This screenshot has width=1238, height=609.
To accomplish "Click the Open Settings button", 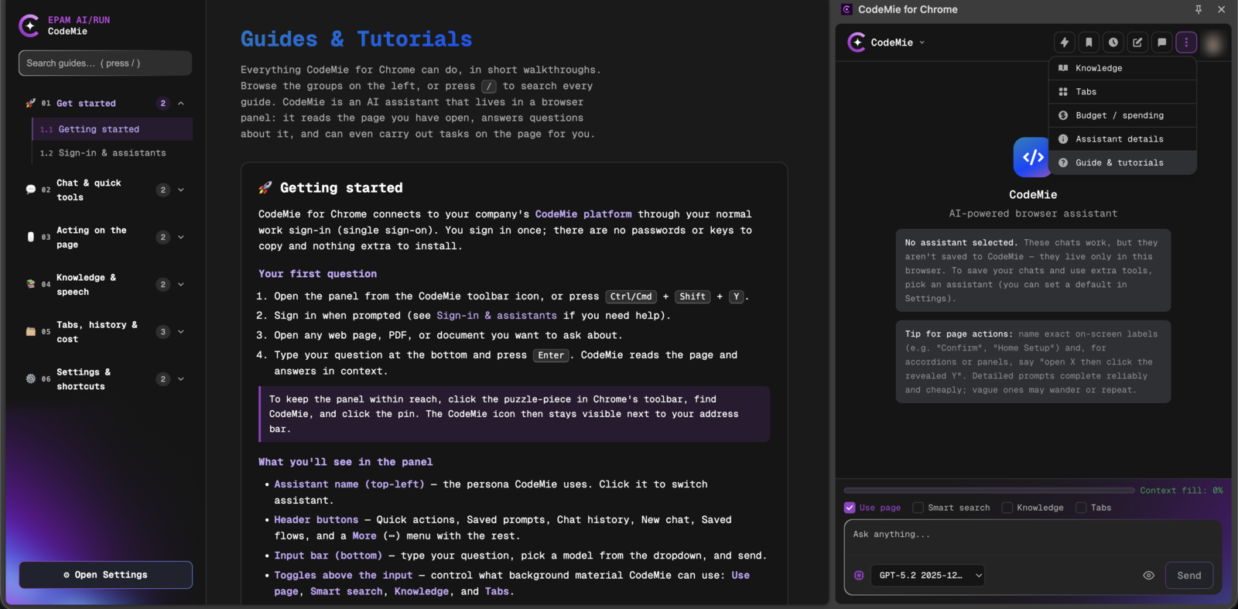I will pos(105,575).
